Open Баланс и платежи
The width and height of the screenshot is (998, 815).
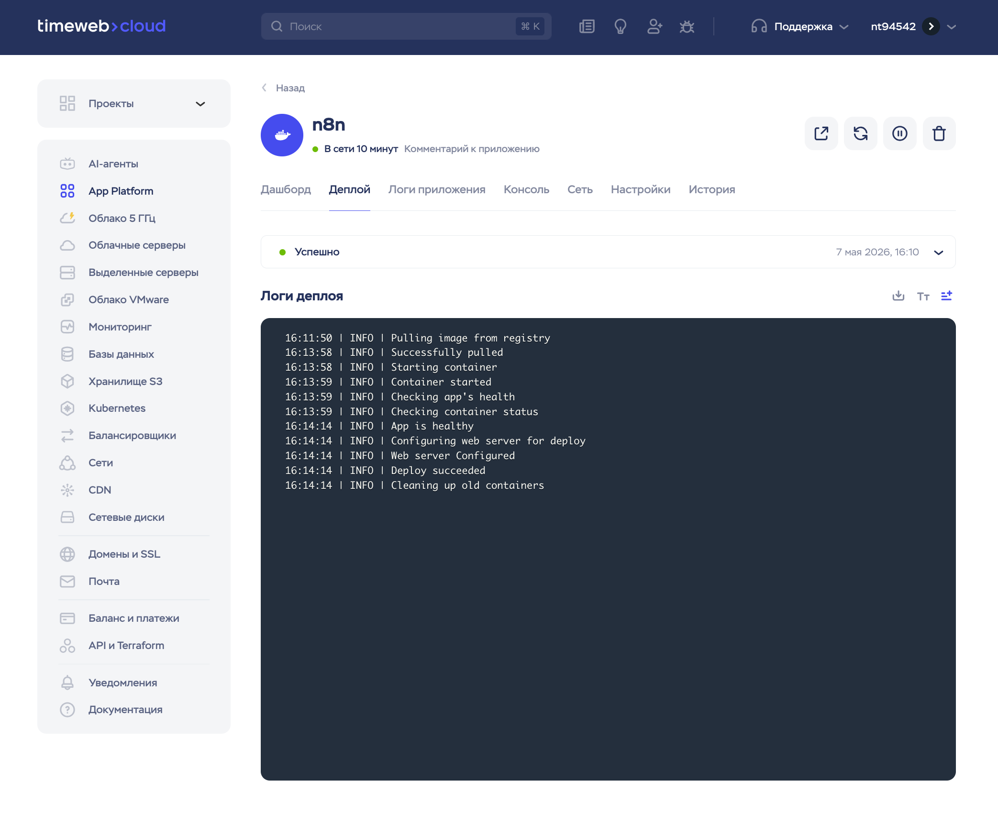click(x=134, y=618)
